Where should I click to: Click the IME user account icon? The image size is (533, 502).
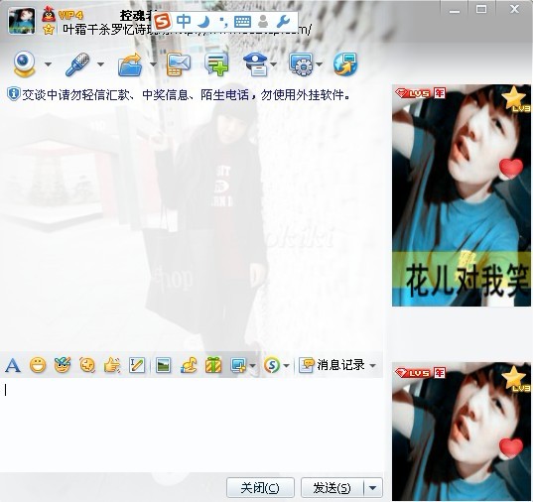point(263,22)
